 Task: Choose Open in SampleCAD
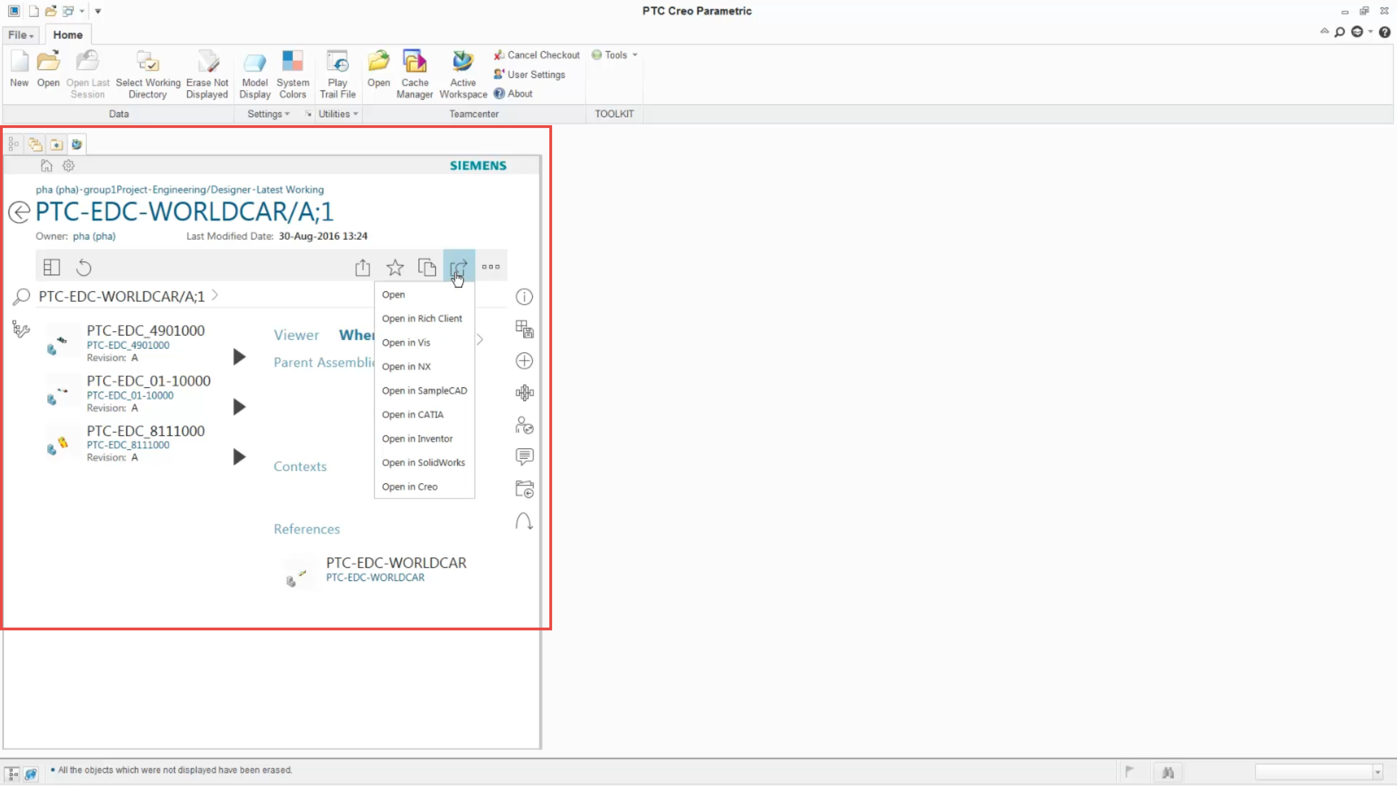coord(424,391)
